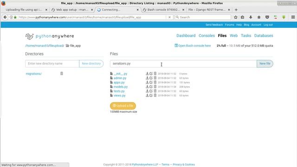Edit the admin.py file

tap(151, 78)
